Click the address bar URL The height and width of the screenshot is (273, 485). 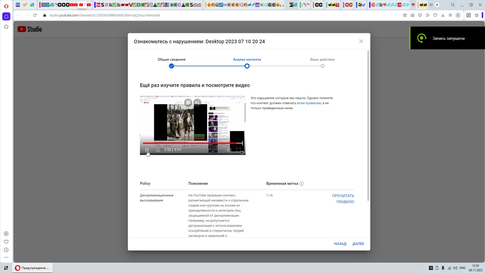tap(105, 15)
